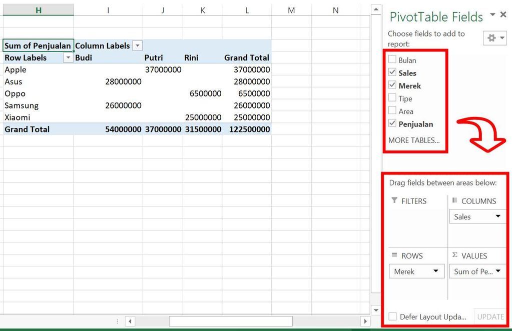Close the PivotTable Fields pane
Screen dimensions: 512x331
coord(503,14)
